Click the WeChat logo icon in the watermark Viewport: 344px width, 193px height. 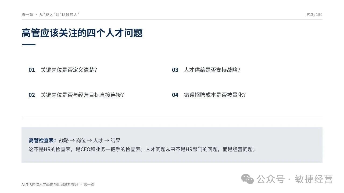[x=247, y=179]
